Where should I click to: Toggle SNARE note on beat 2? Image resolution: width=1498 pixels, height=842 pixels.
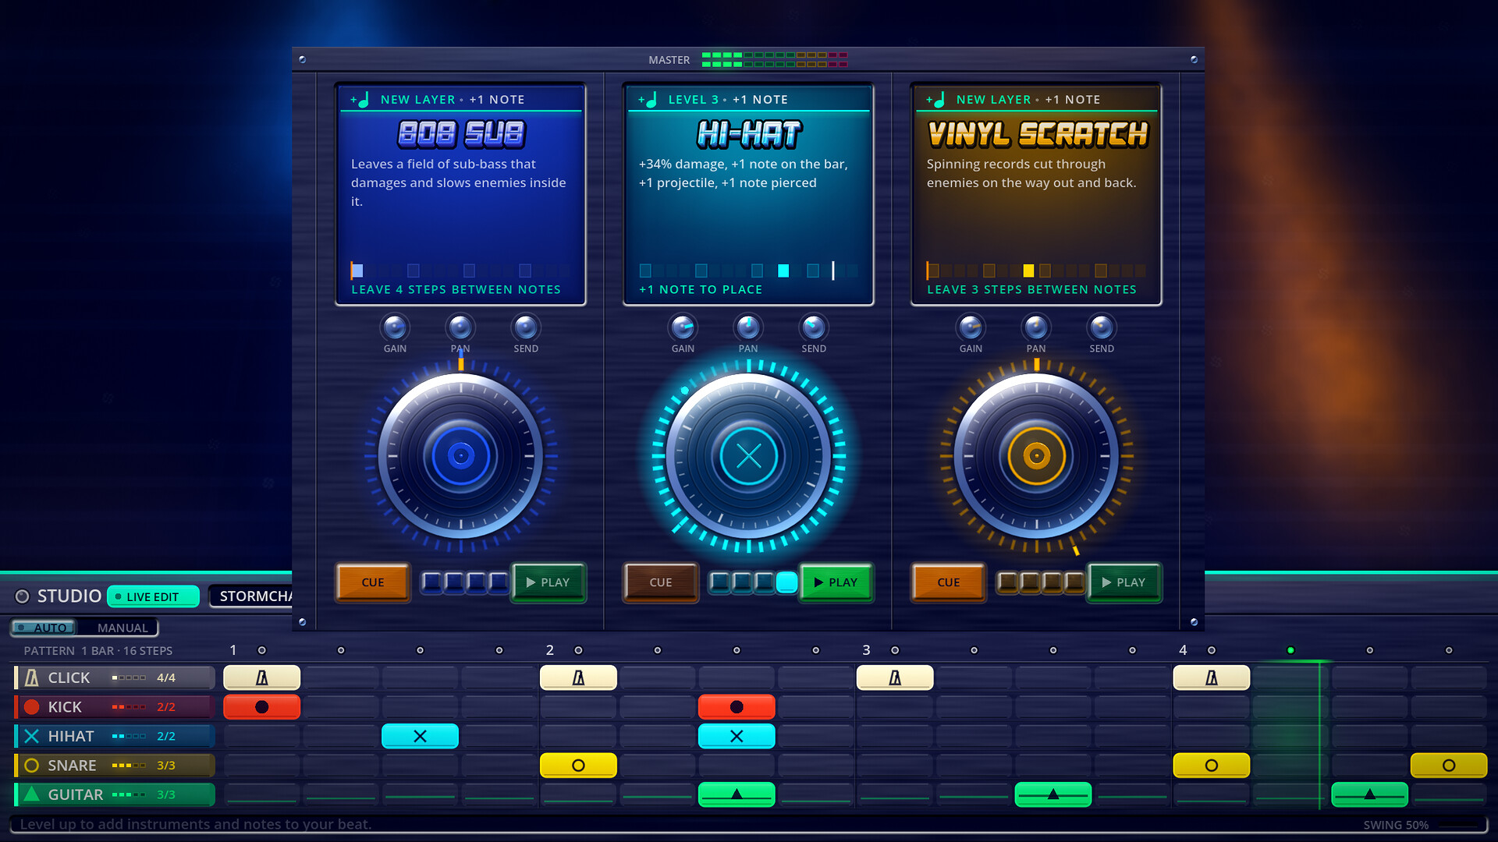[x=578, y=766]
